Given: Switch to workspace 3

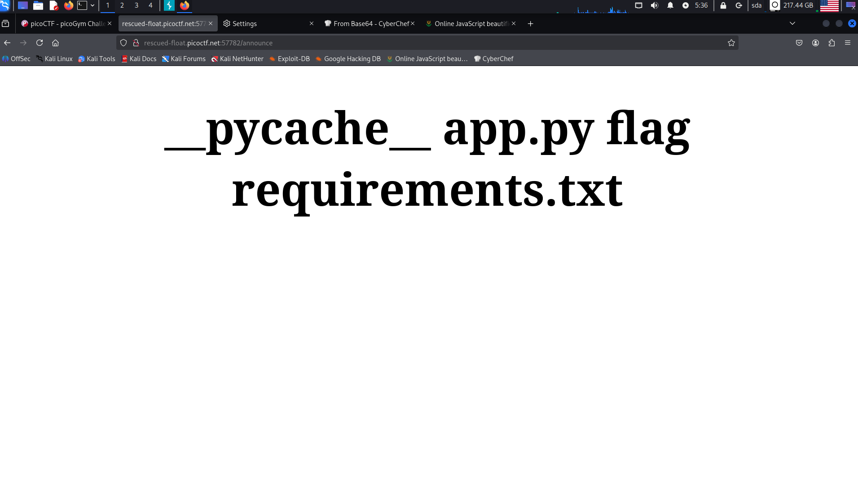Looking at the screenshot, I should click(x=136, y=5).
